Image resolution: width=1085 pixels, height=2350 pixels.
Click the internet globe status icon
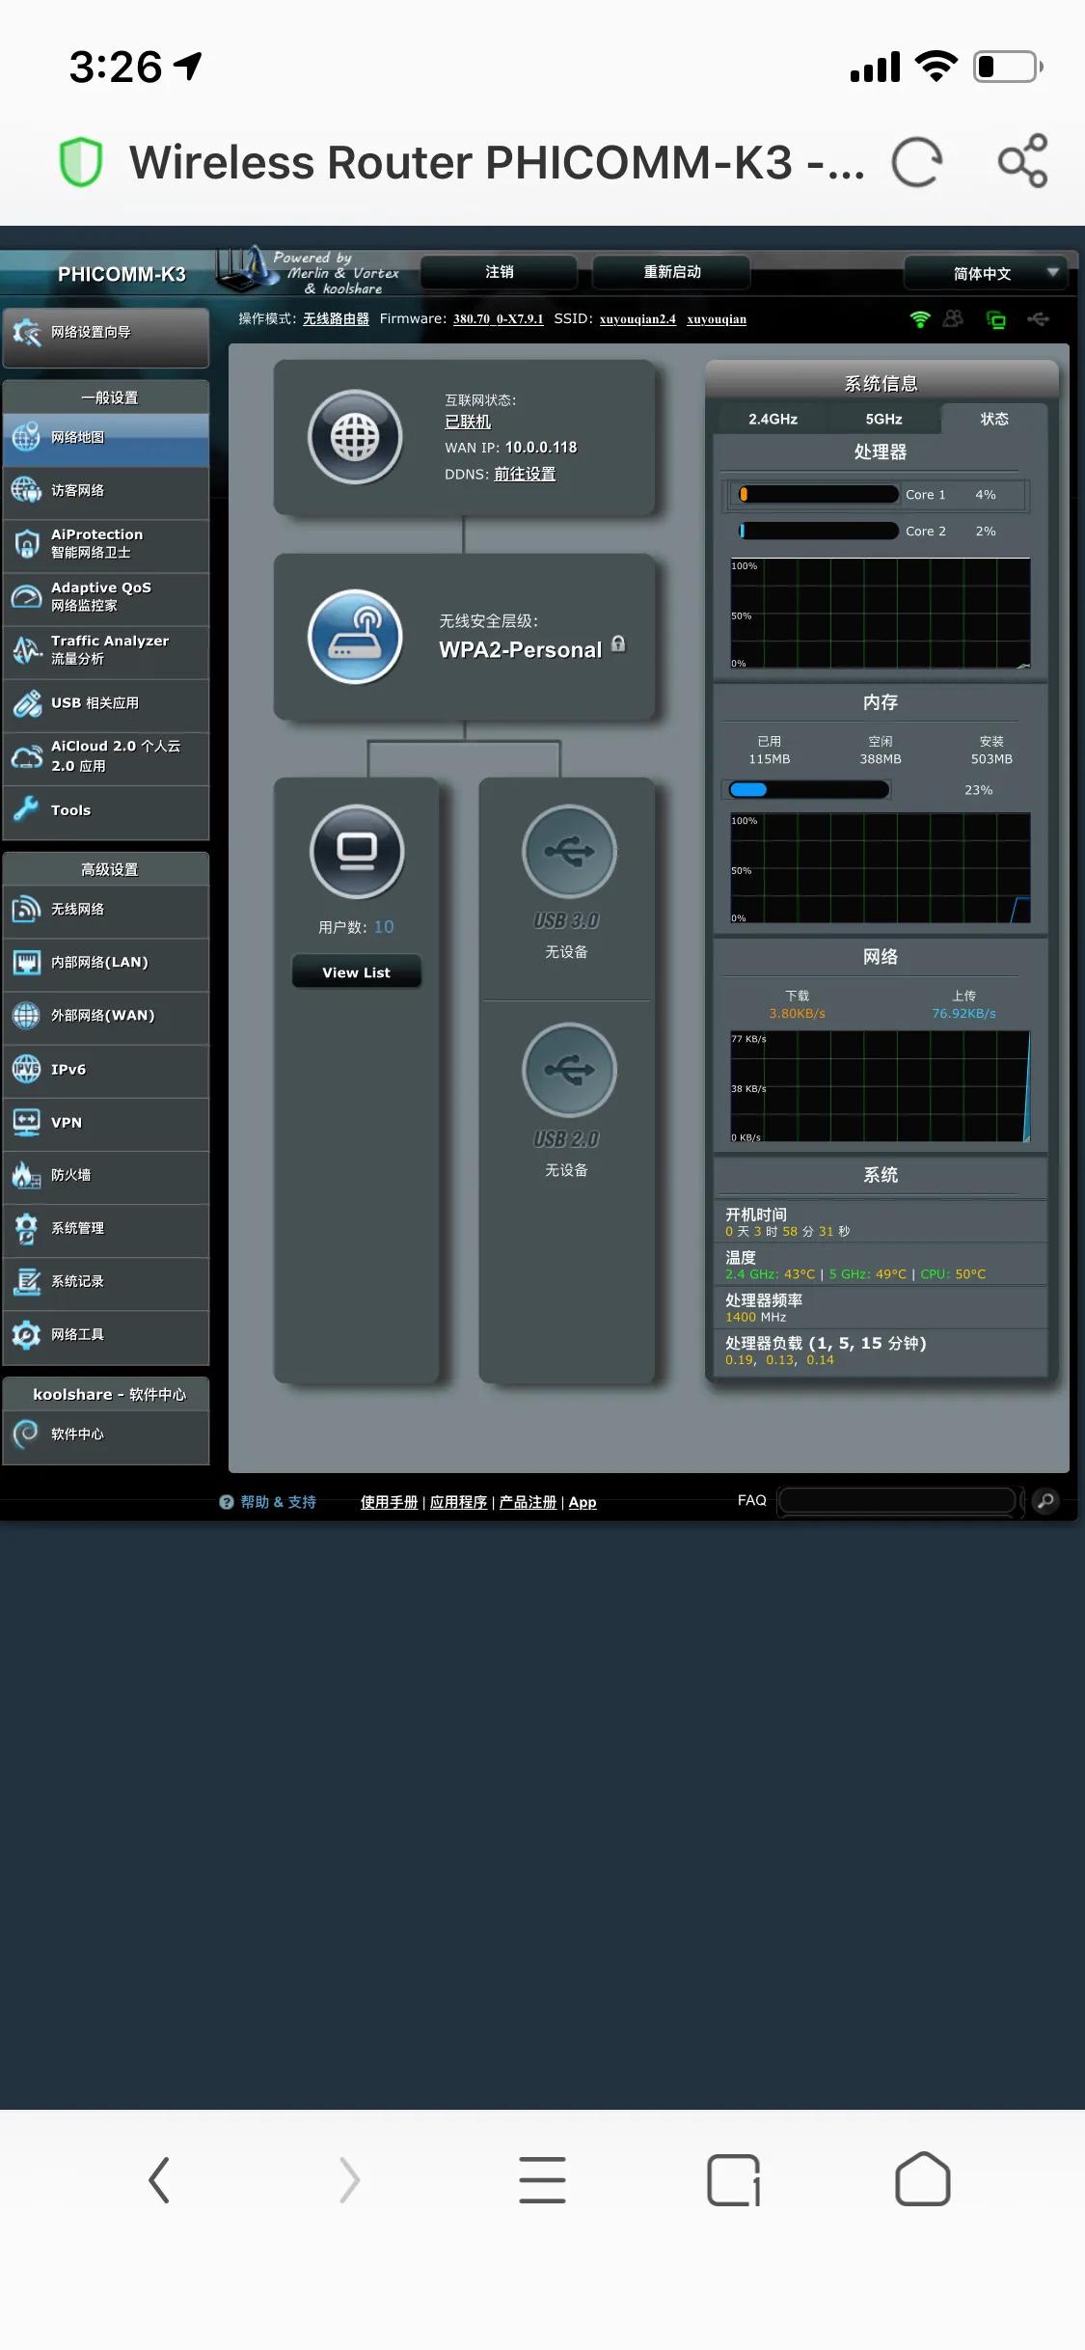pyautogui.click(x=355, y=437)
